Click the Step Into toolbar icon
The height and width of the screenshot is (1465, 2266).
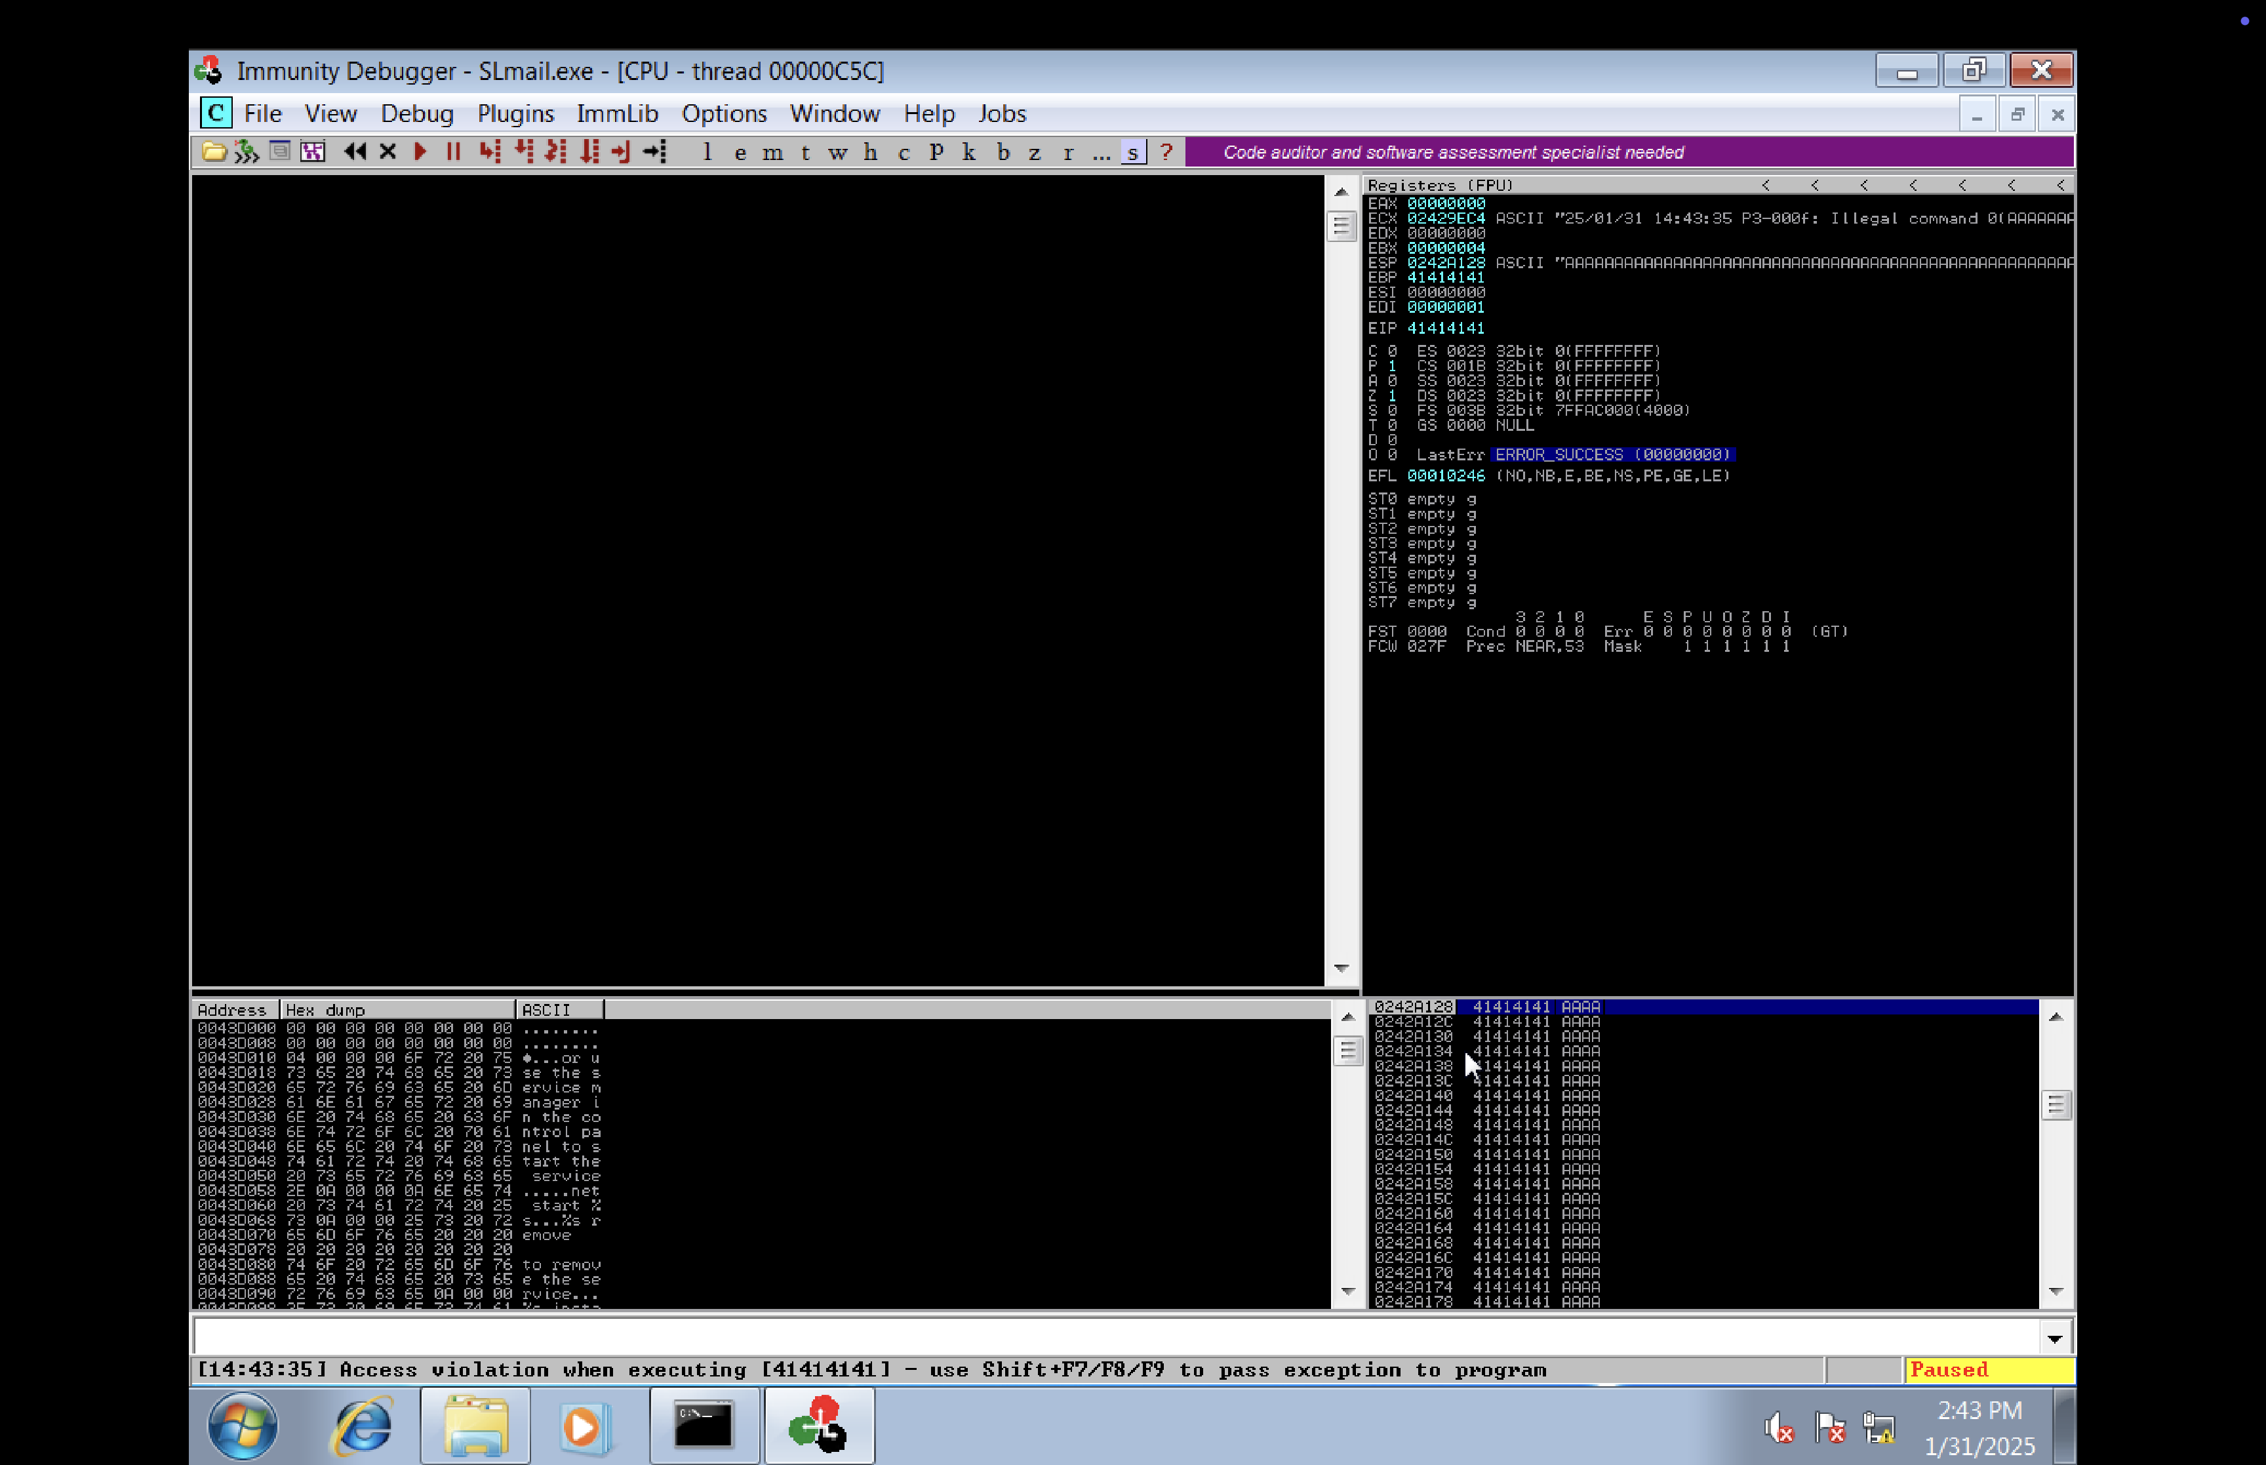pos(490,151)
